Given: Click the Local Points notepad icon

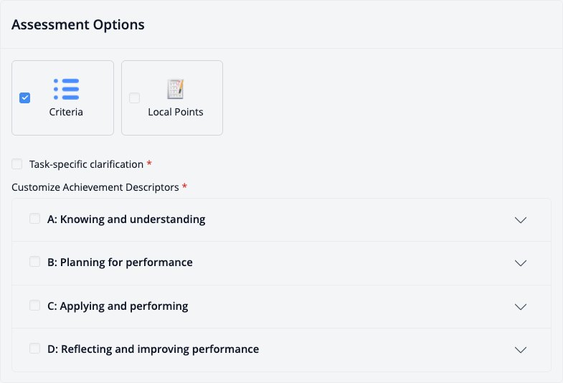Looking at the screenshot, I should click(176, 89).
